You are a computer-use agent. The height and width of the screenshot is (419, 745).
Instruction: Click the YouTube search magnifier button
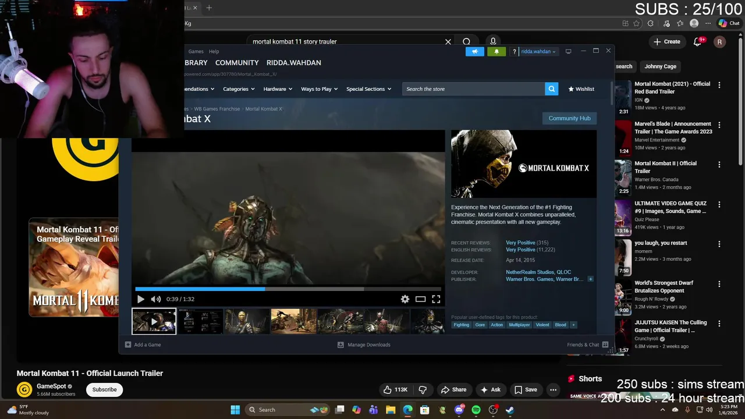[466, 42]
